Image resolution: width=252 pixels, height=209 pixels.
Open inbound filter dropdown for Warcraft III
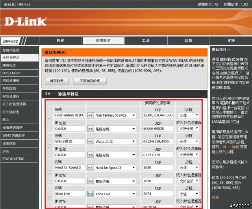[189, 155]
